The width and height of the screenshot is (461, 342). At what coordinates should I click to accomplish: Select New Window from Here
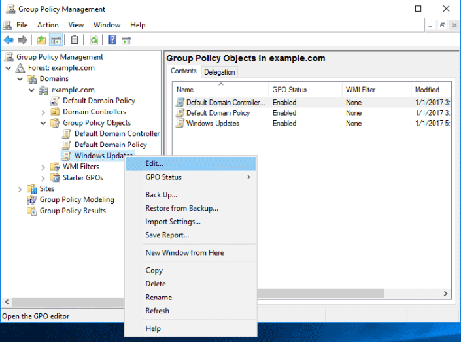[190, 252]
